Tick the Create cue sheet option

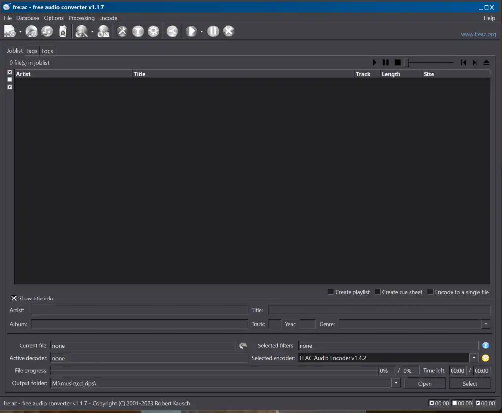click(x=377, y=292)
